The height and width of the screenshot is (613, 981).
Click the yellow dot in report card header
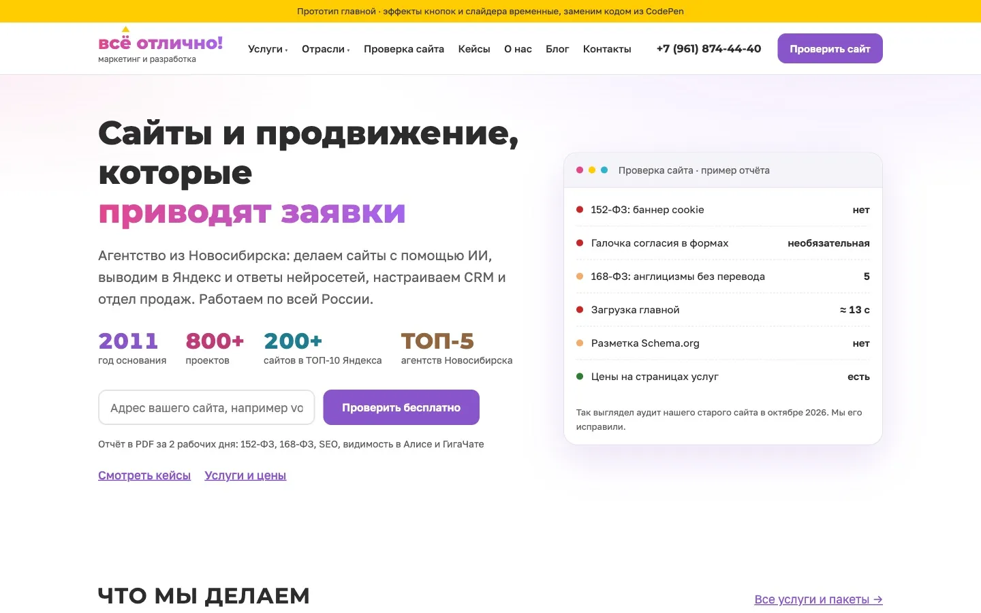coord(592,170)
